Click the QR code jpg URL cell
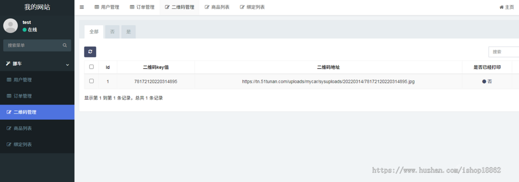 (x=328, y=81)
